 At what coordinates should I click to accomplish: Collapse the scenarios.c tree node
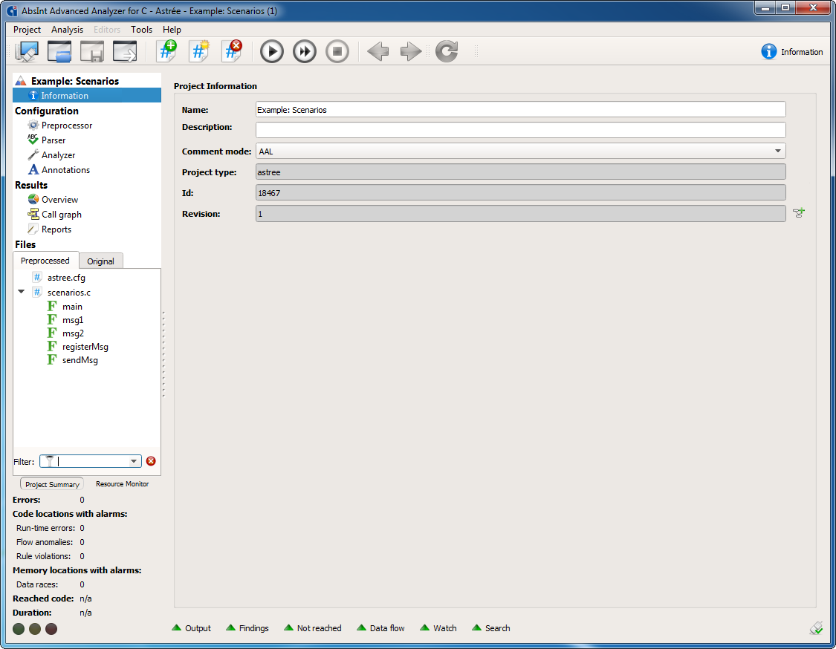pyautogui.click(x=22, y=292)
